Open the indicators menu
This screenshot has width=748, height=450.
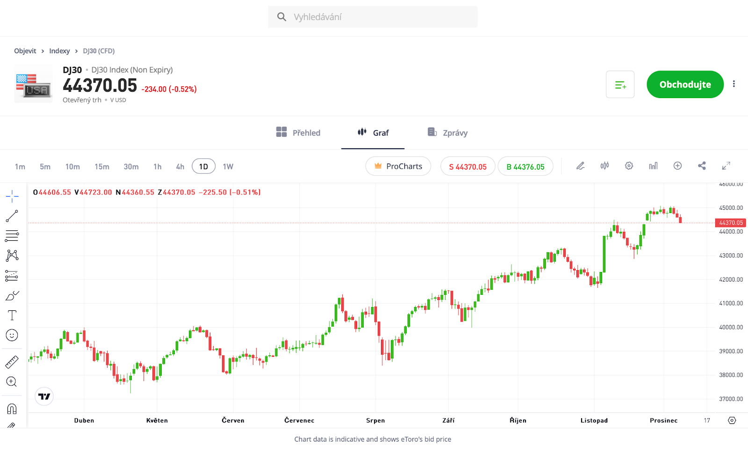[x=654, y=166]
